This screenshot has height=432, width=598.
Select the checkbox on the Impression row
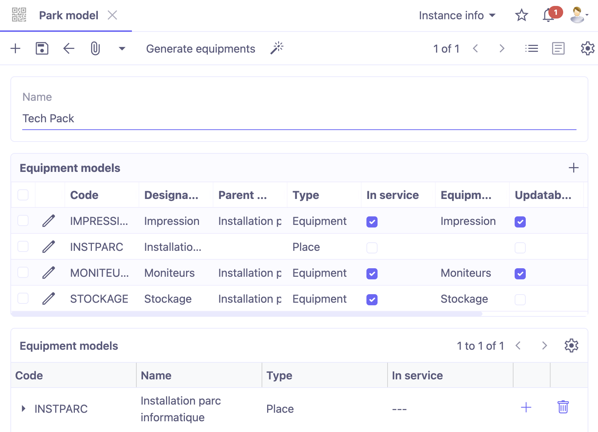click(x=23, y=220)
